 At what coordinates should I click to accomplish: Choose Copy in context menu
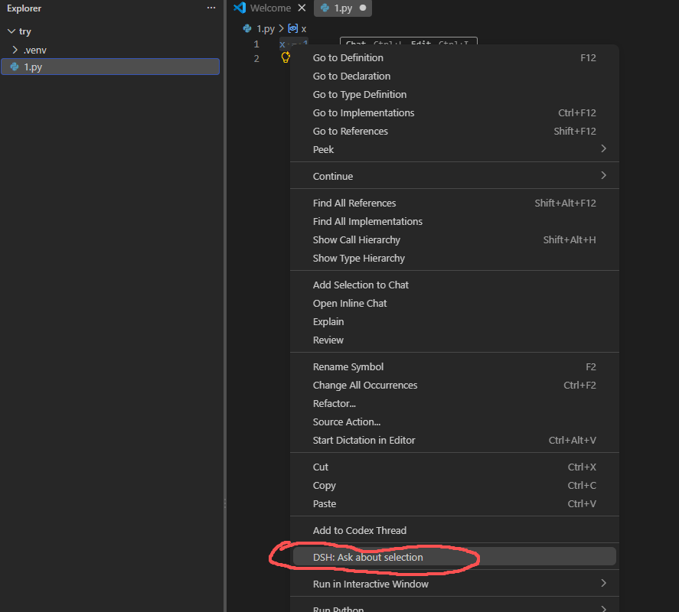point(454,485)
